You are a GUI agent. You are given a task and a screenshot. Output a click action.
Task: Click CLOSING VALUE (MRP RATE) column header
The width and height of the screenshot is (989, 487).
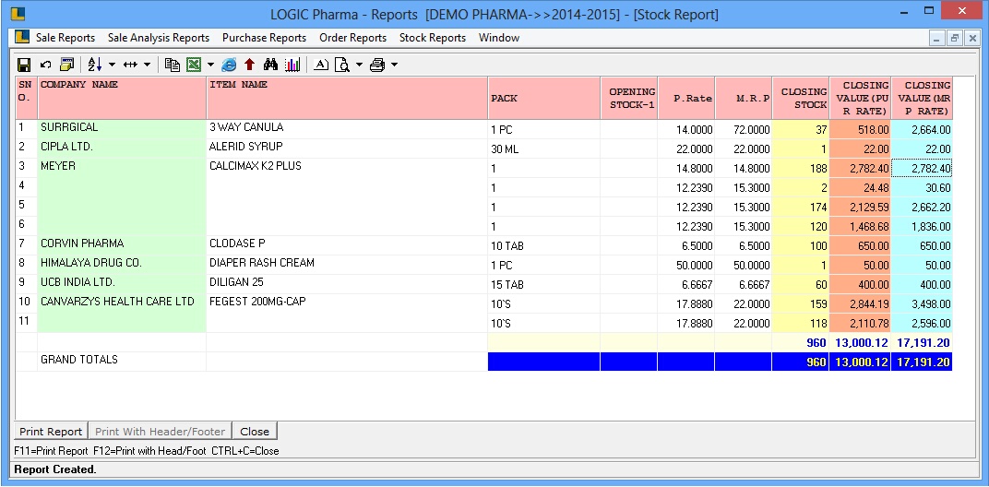tap(922, 98)
